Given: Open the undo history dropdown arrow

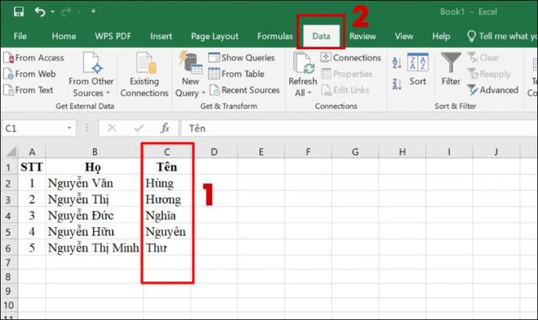Looking at the screenshot, I should [x=52, y=12].
